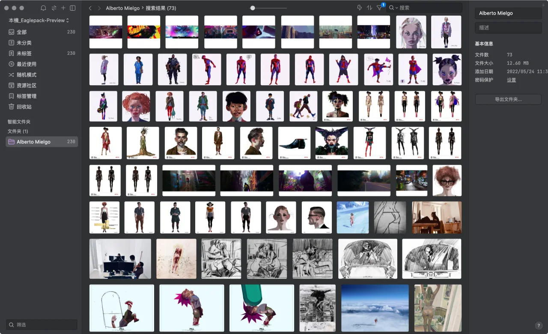This screenshot has width=548, height=334.
Task: Click the plus icon to add items
Action: [63, 8]
